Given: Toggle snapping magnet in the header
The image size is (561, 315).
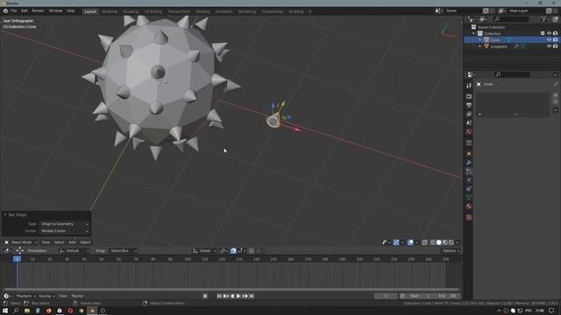Looking at the screenshot, I should [x=233, y=251].
